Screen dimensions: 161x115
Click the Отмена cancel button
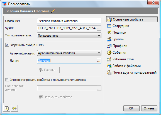pyautogui.click(x=149, y=108)
